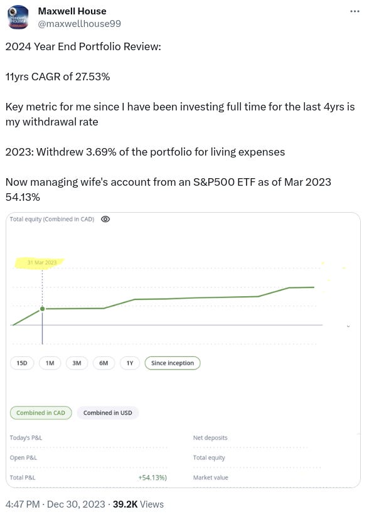The height and width of the screenshot is (517, 369).
Task: Click the Maxwell House profile avatar
Action: [18, 17]
